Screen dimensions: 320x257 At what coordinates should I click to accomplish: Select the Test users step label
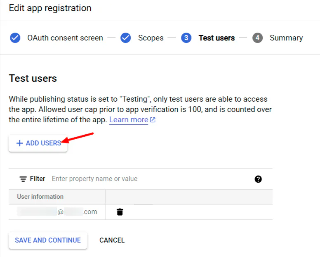click(x=216, y=38)
